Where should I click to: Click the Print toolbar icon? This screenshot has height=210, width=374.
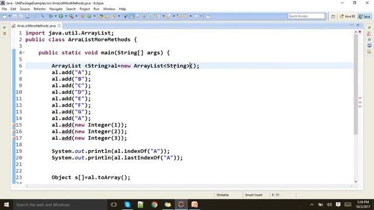(x=27, y=16)
